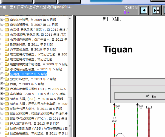Expand the 座椅加热装置 tree node
Screen dimensions: 165x137
click(2, 19)
